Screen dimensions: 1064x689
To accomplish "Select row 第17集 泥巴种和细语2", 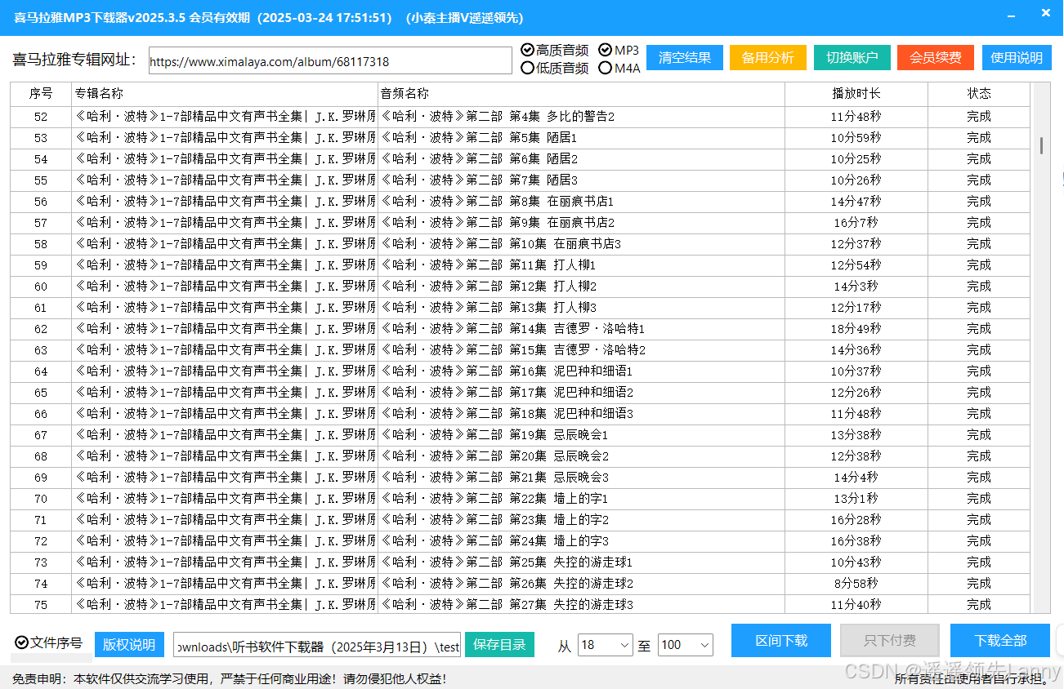I will (x=521, y=393).
